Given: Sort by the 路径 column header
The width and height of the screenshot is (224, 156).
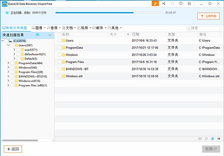Looking at the screenshot, I should click(x=209, y=34).
